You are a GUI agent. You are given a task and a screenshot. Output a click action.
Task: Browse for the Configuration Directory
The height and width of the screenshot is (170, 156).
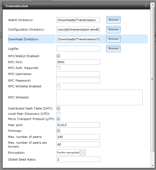113,29
